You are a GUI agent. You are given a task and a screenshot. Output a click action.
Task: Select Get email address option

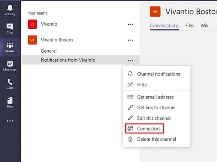click(157, 97)
